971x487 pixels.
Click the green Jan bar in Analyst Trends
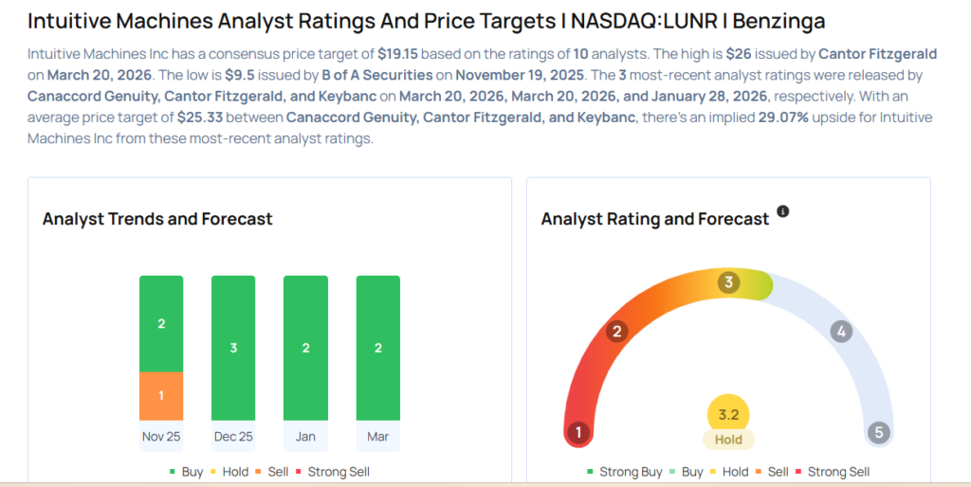point(305,348)
